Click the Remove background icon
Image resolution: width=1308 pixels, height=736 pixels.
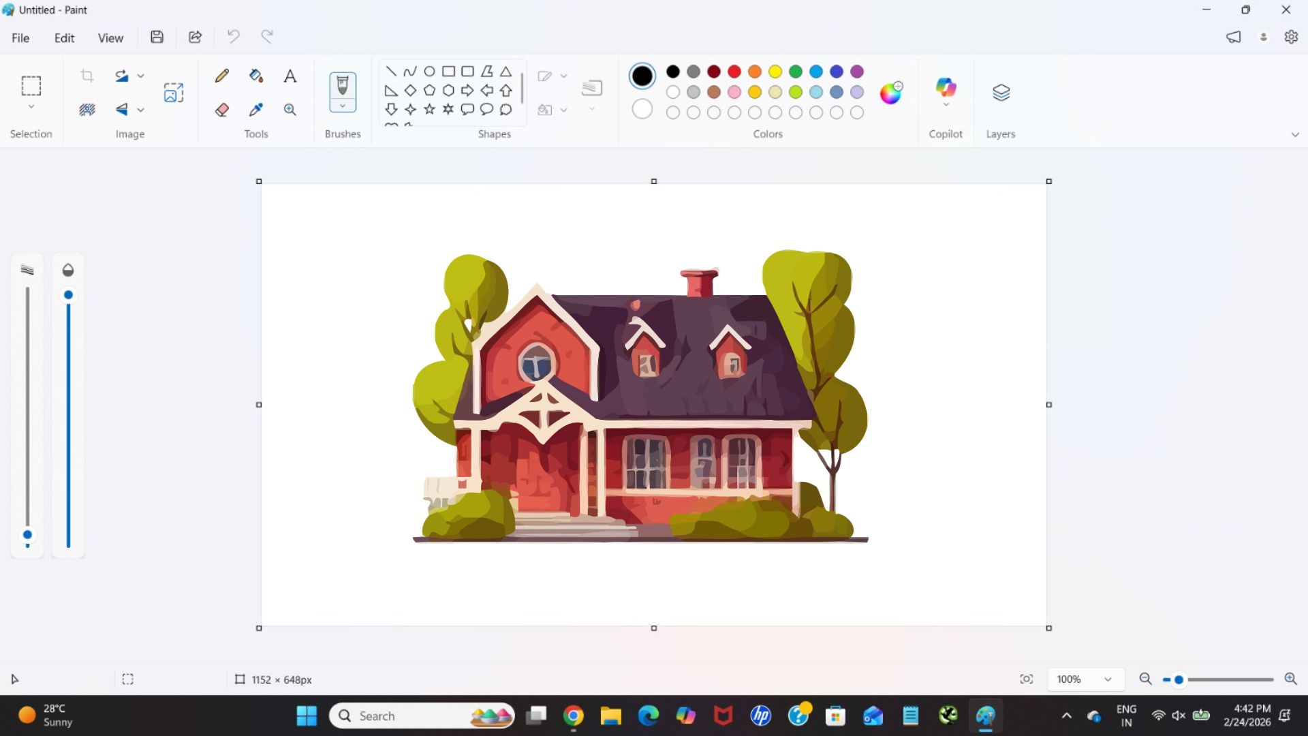click(x=87, y=110)
